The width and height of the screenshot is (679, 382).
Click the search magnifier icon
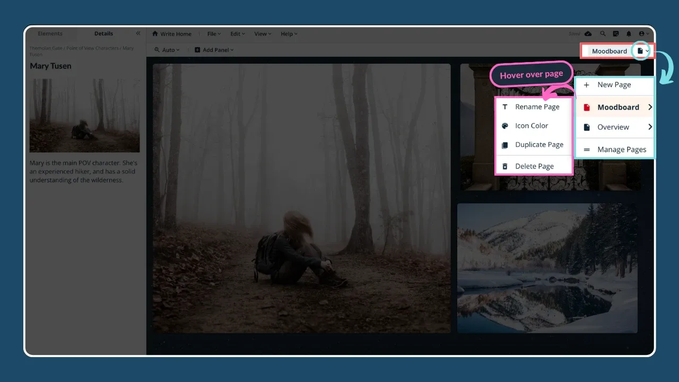coord(603,33)
